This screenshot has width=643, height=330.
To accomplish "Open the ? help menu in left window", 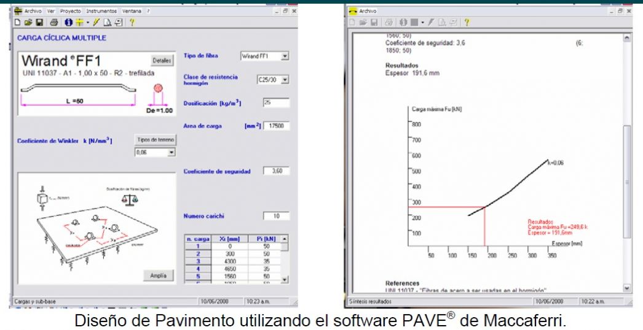I will pyautogui.click(x=148, y=12).
